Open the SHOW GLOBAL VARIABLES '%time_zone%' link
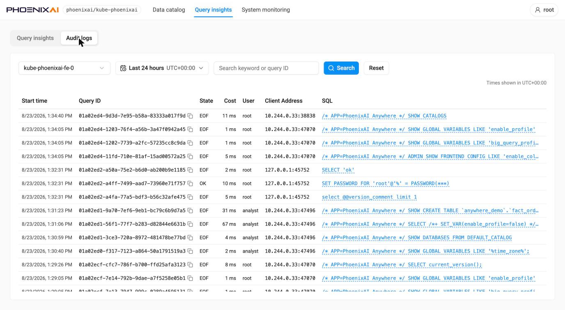The image size is (565, 310). [425, 251]
